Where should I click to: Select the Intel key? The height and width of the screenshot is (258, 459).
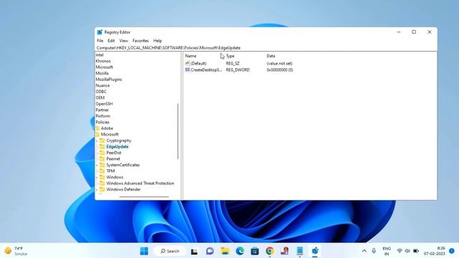tap(100, 55)
